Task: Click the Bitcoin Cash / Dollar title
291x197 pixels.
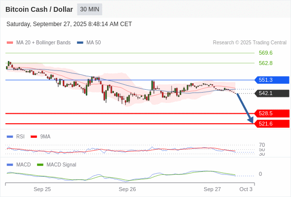Action: 39,9
